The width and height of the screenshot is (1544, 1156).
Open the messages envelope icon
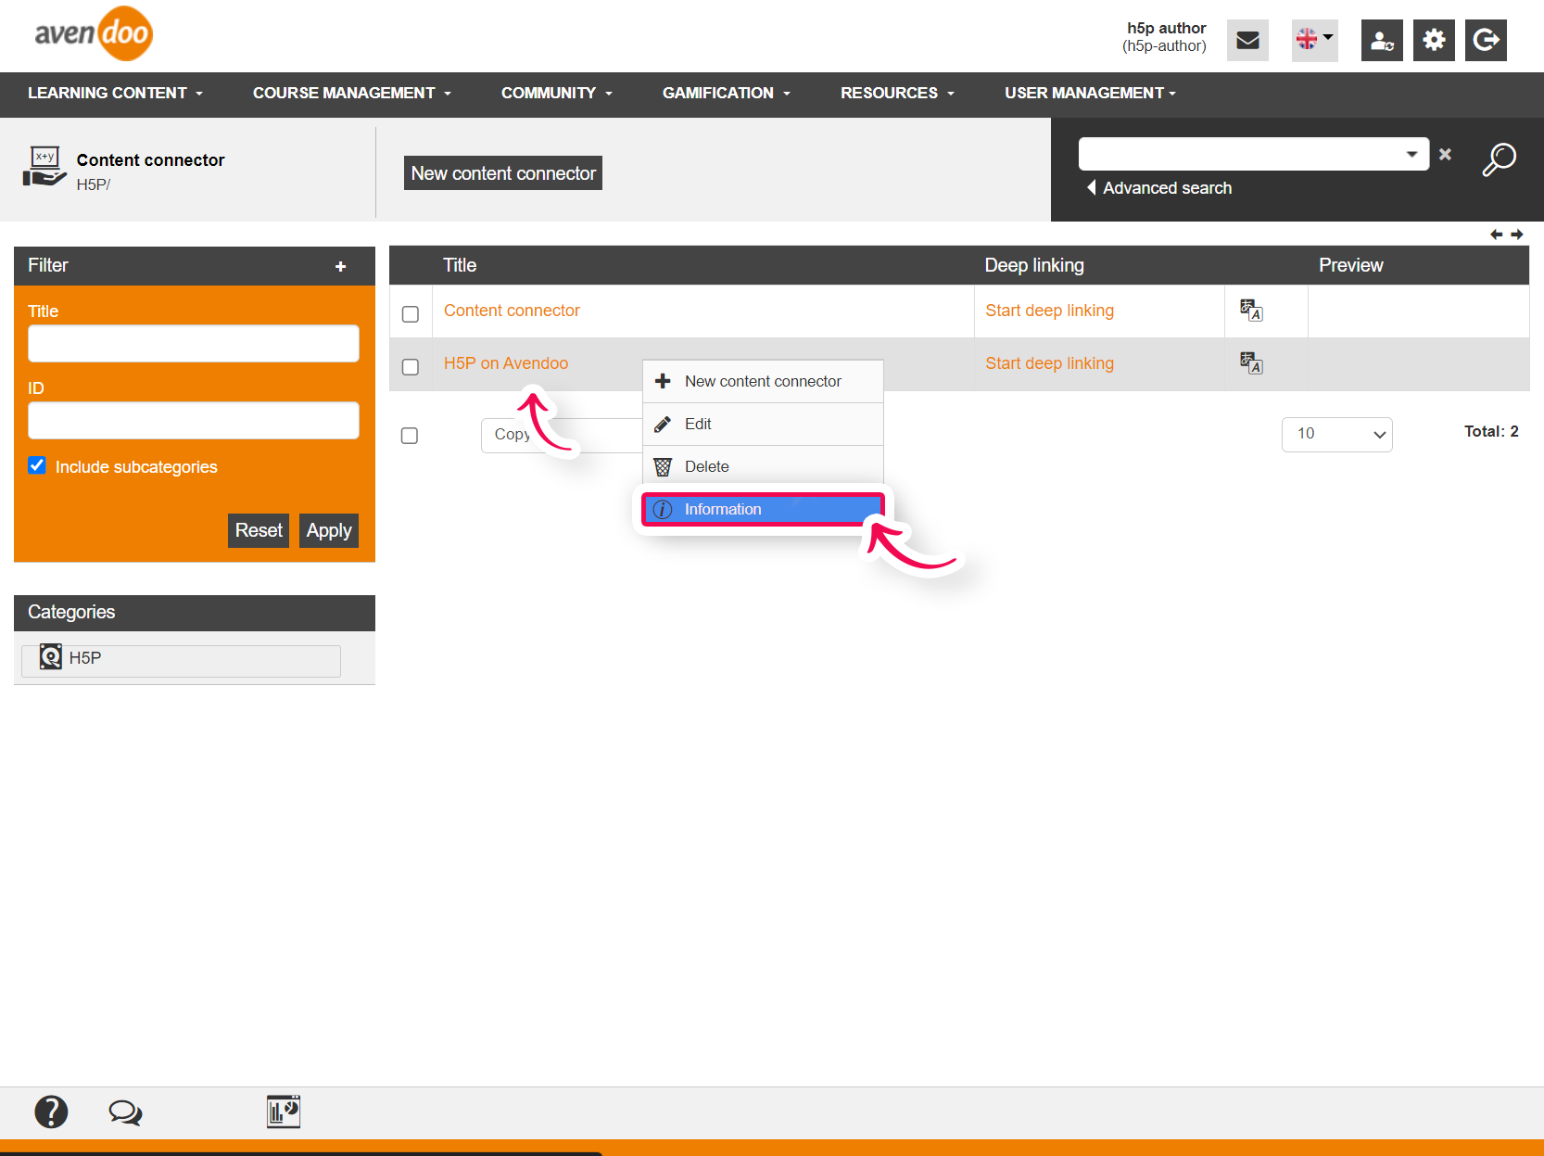tap(1247, 40)
